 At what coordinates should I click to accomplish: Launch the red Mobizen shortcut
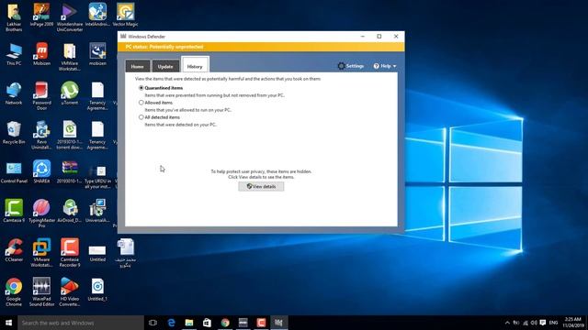click(41, 54)
